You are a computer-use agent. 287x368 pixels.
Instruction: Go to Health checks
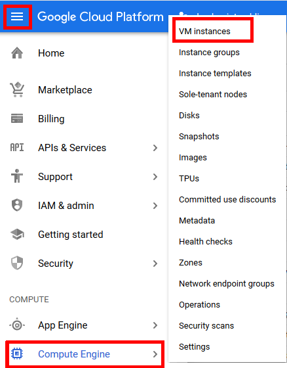pyautogui.click(x=206, y=242)
